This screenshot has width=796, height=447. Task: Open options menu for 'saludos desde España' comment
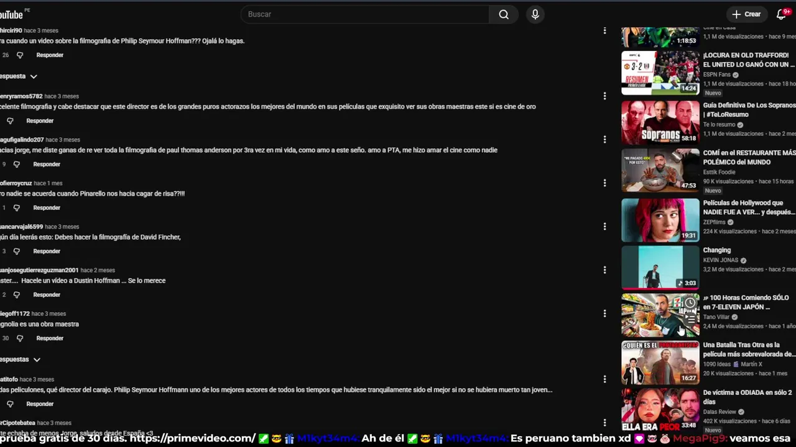pos(604,423)
